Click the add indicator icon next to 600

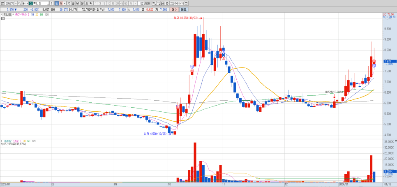[154, 3]
